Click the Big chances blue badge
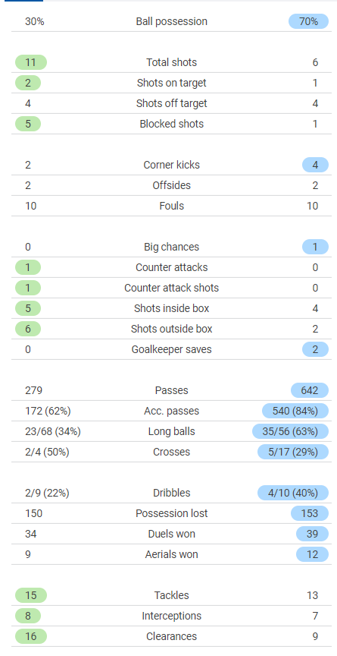The image size is (337, 656). coord(315,247)
